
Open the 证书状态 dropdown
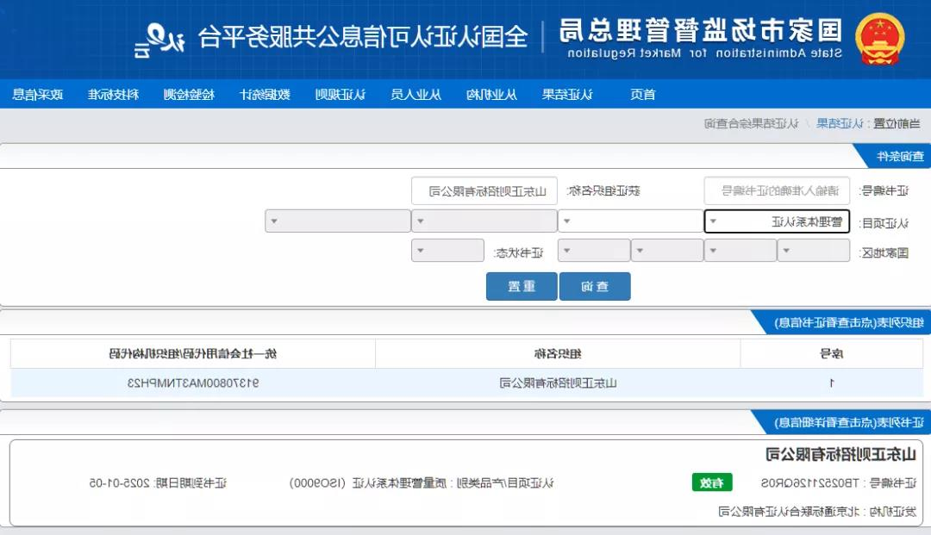pyautogui.click(x=447, y=250)
